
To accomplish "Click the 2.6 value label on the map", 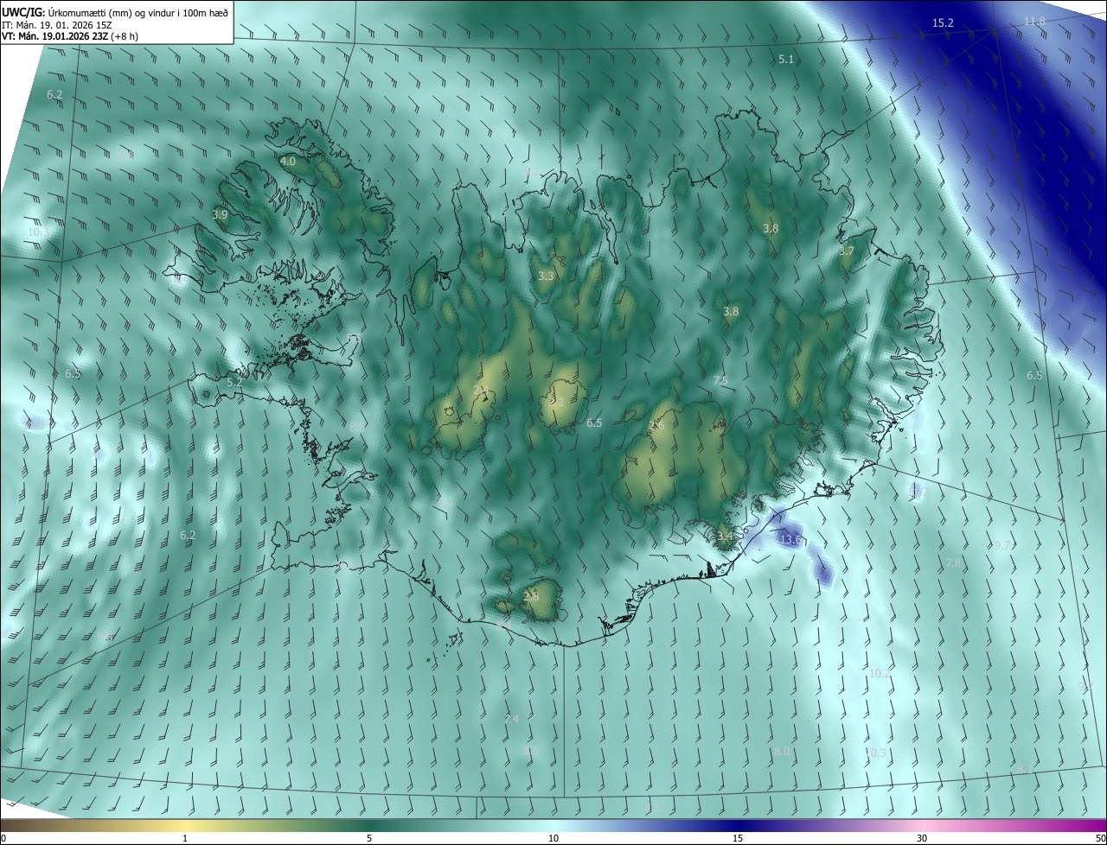I will pos(656,425).
